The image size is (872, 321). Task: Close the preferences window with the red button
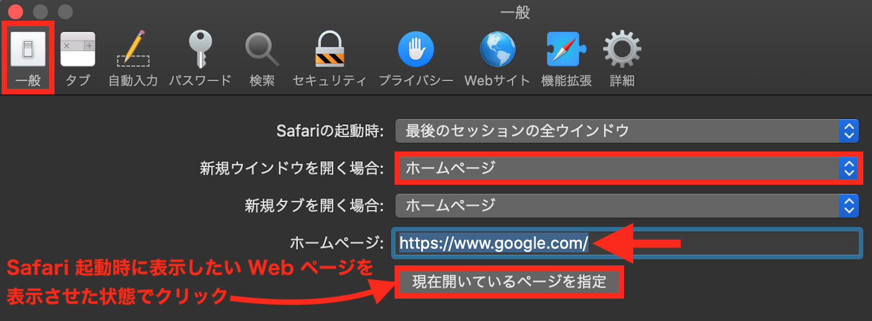coord(15,11)
